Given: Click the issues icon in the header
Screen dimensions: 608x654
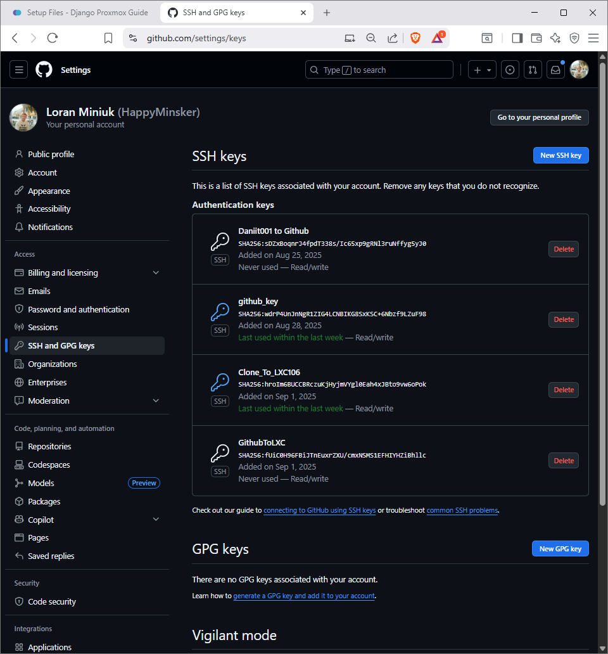Looking at the screenshot, I should click(510, 70).
